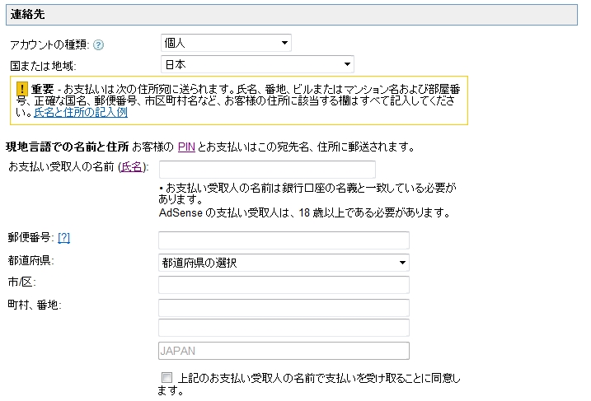The height and width of the screenshot is (401, 591).
Task: Click the second address line below 町村、番地
Action: tap(284, 328)
